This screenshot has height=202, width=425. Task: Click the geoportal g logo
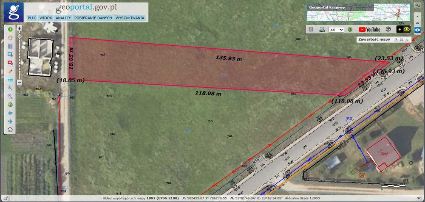(14, 12)
